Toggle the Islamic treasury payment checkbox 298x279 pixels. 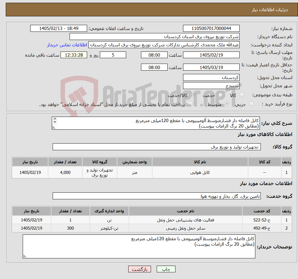(x=190, y=104)
